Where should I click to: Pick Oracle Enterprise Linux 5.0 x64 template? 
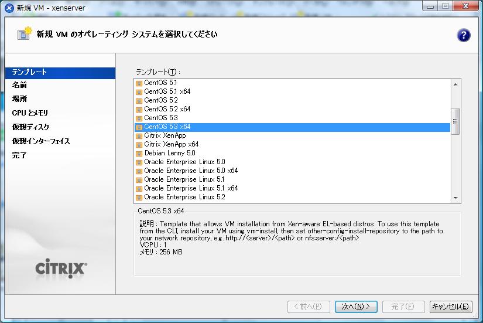[292, 171]
